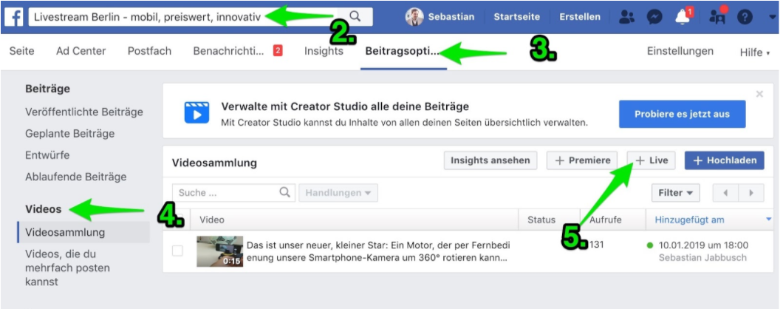Click the Facebook logo icon
The height and width of the screenshot is (309, 783).
[13, 17]
